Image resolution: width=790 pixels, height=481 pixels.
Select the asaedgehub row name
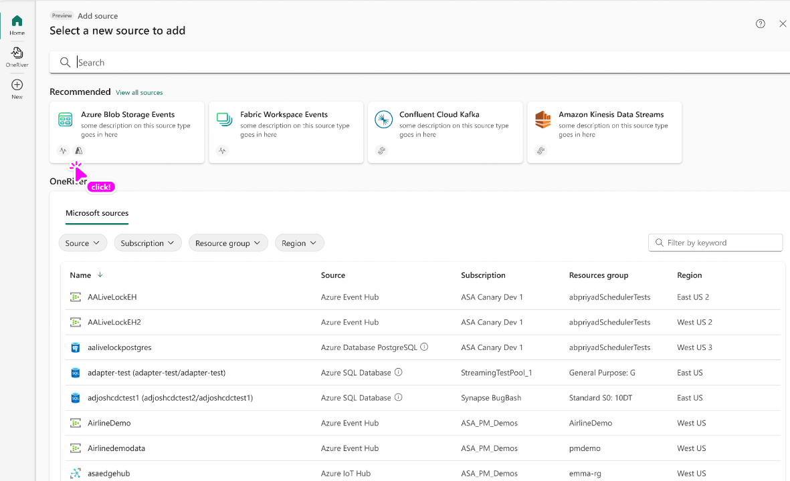(x=109, y=474)
